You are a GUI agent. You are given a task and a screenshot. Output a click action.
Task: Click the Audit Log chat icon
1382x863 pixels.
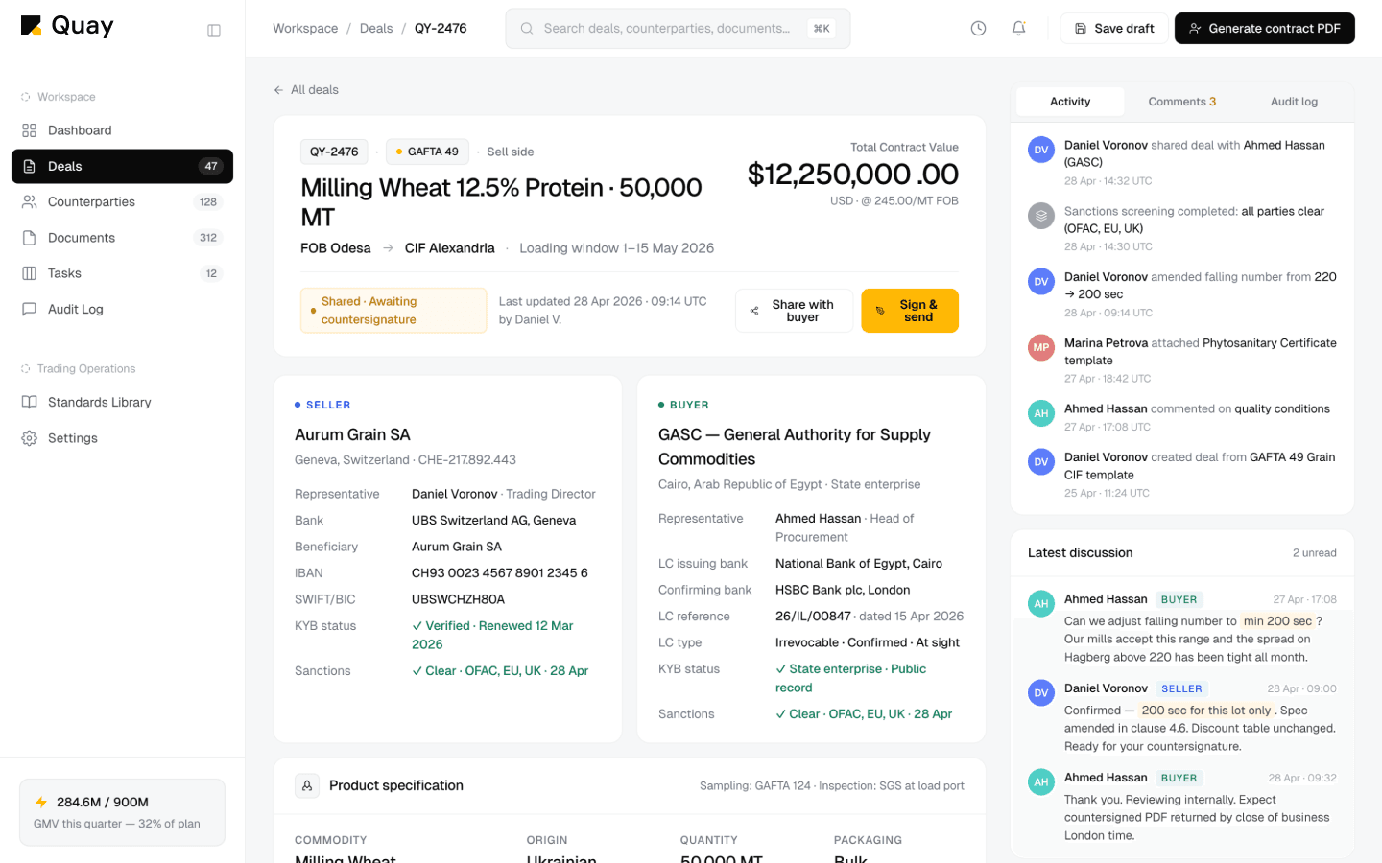tap(30, 309)
